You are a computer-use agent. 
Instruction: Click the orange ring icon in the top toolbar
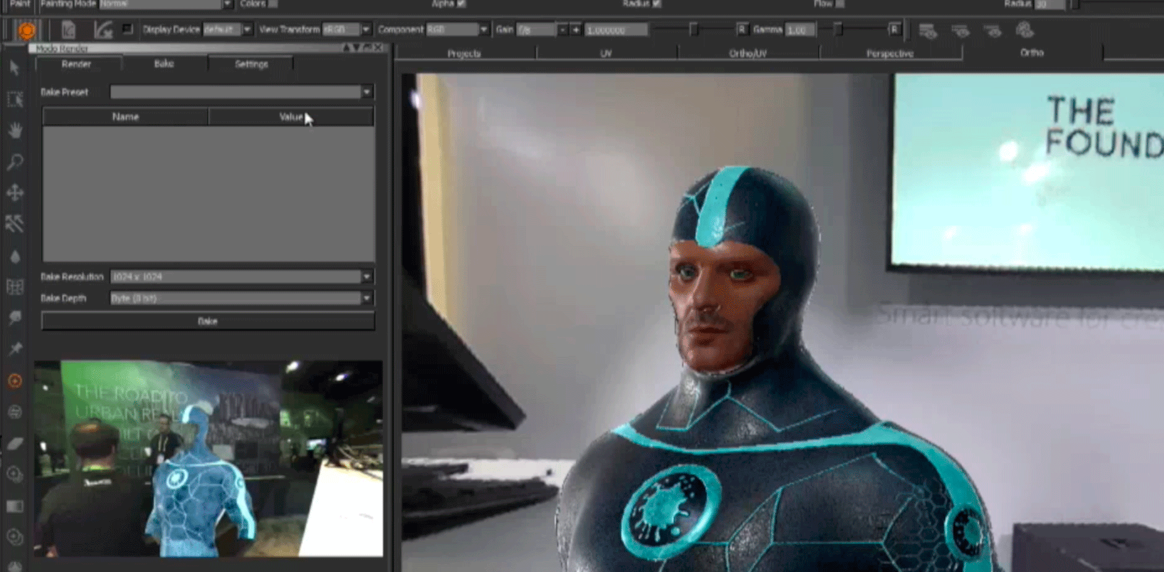(27, 30)
